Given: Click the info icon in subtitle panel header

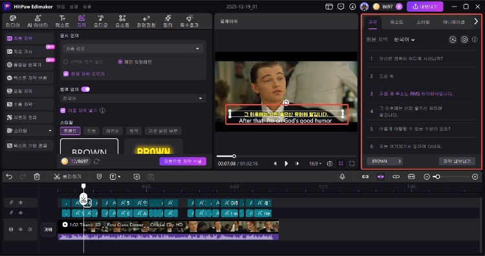Looking at the screenshot, I should coord(475,39).
